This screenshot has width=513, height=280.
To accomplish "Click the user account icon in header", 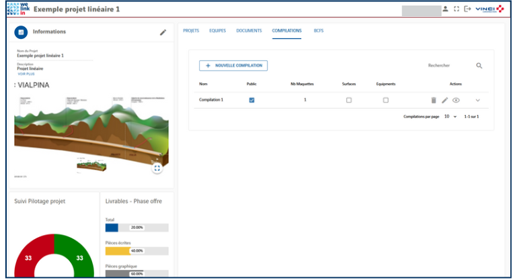I will [x=445, y=9].
